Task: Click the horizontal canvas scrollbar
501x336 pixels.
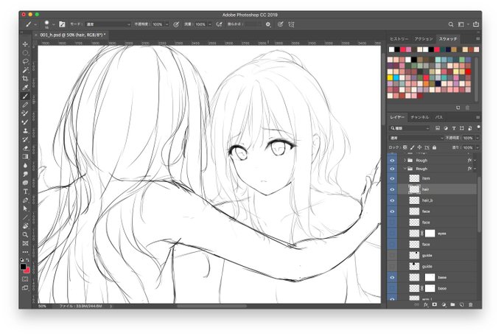Action: tap(211, 307)
